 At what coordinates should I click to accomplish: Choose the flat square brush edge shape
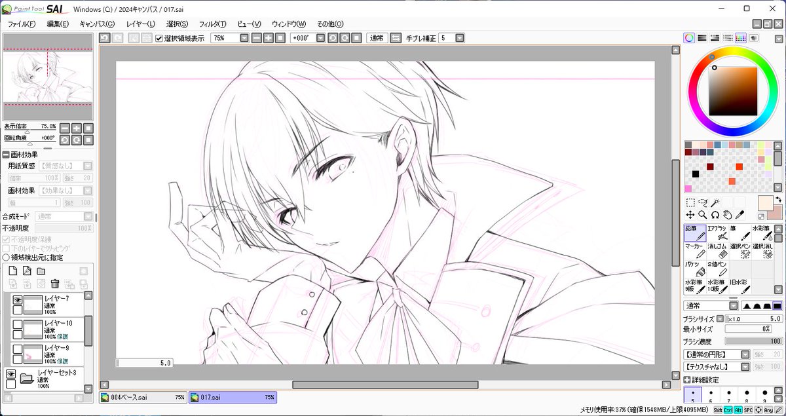pyautogui.click(x=777, y=306)
